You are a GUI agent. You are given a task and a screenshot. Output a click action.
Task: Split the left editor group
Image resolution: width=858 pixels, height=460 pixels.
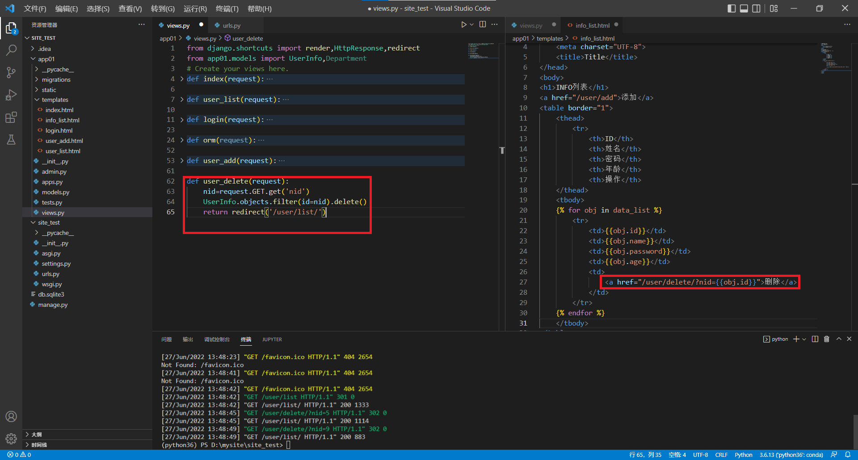pos(483,25)
